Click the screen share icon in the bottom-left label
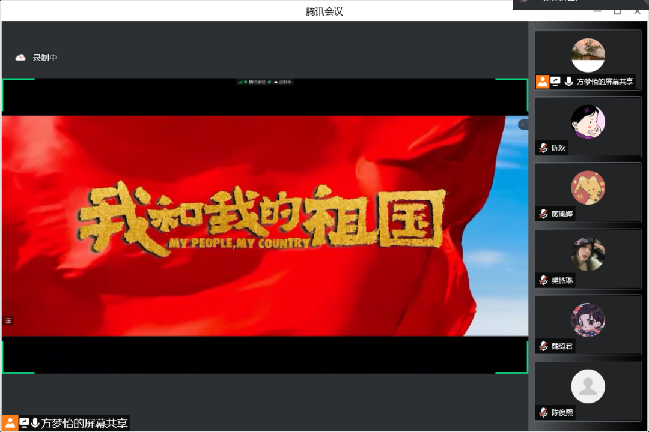The image size is (649, 432). [x=24, y=423]
